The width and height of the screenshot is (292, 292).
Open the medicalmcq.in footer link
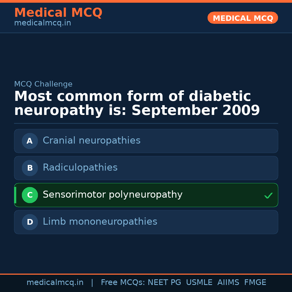pyautogui.click(x=55, y=283)
